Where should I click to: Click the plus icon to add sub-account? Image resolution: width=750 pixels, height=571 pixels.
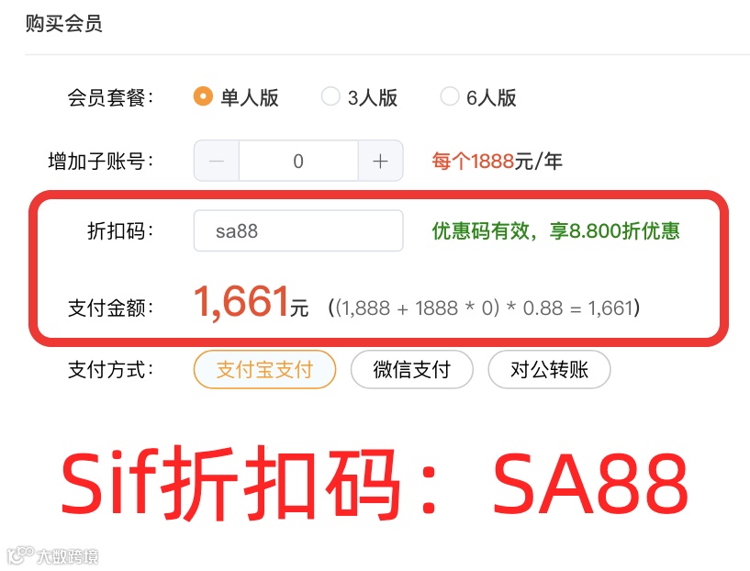[380, 161]
